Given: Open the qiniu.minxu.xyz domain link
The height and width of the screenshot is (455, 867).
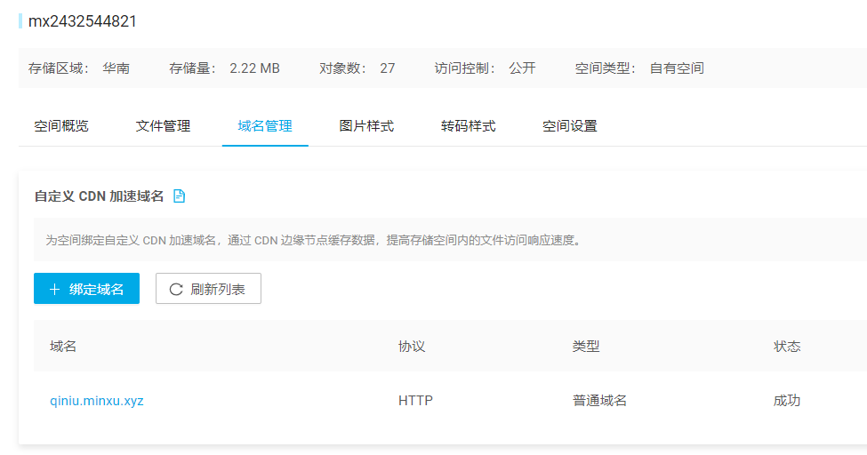Looking at the screenshot, I should (97, 401).
